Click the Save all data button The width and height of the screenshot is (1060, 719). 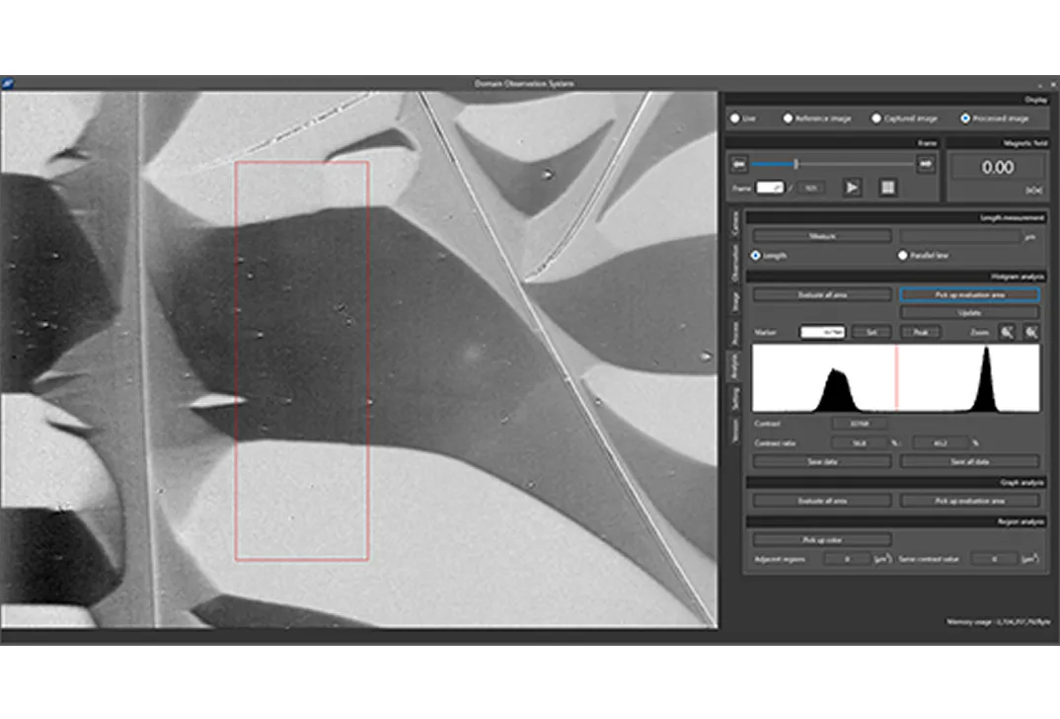click(x=969, y=461)
